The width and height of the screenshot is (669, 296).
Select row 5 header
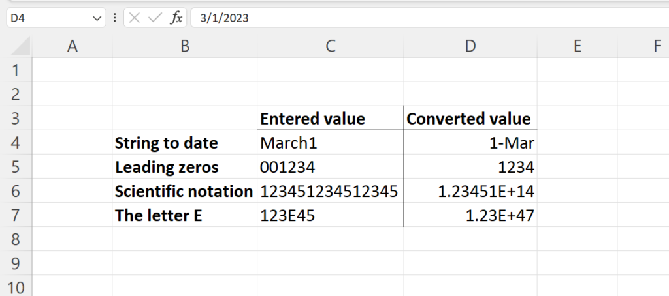point(16,166)
